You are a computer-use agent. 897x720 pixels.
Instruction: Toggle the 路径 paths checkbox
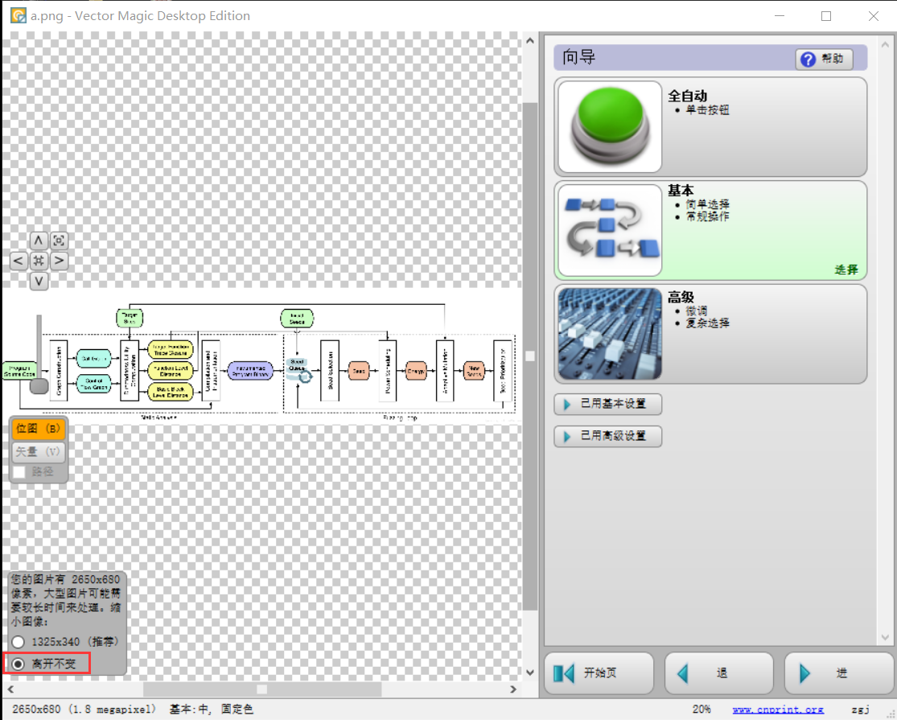[x=19, y=471]
